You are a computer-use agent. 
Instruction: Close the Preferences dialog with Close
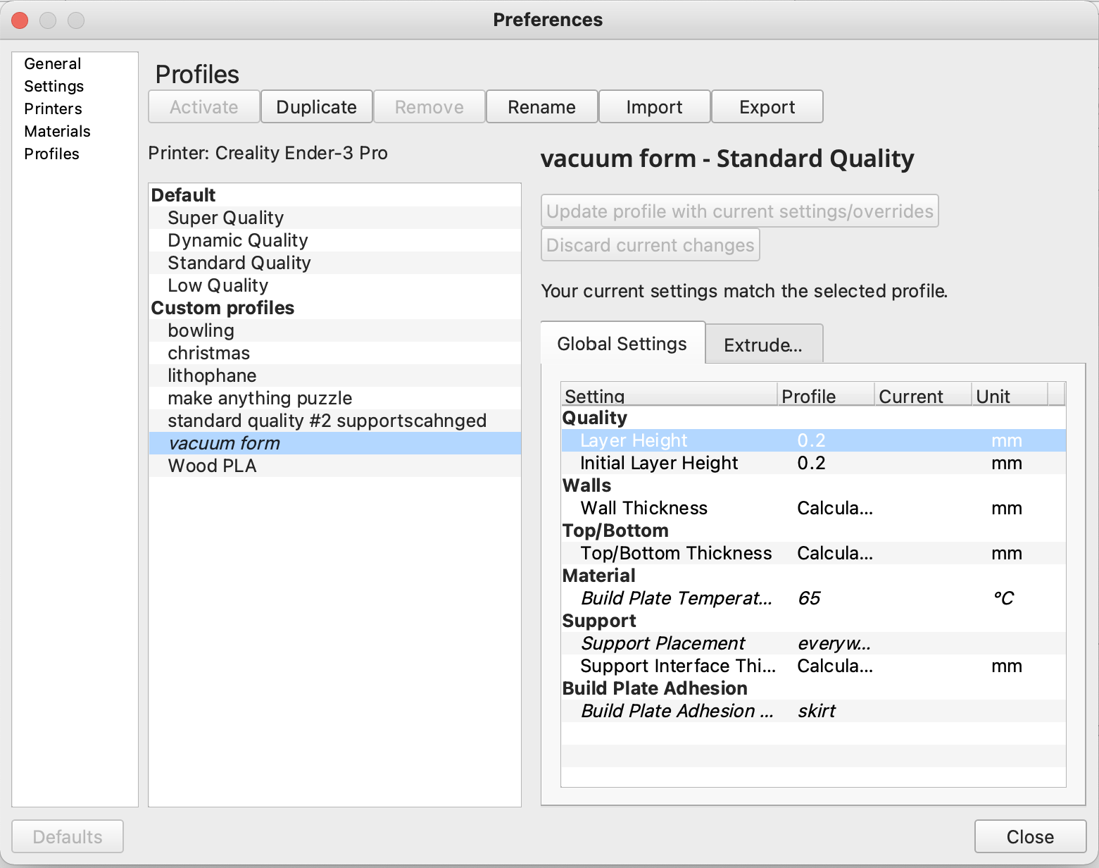[x=1031, y=836]
